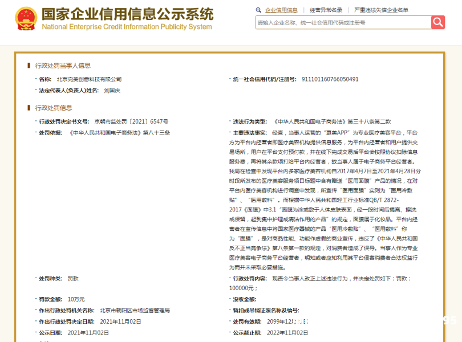Click the red magnifier search button
This screenshot has height=342, width=462.
tap(437, 22)
